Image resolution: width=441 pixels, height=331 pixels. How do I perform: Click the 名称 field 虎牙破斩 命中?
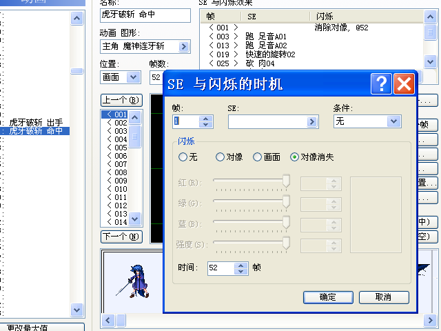(x=145, y=15)
